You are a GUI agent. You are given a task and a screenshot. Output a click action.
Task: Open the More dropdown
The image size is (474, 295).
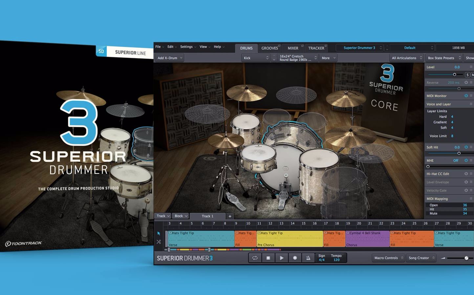(x=329, y=58)
